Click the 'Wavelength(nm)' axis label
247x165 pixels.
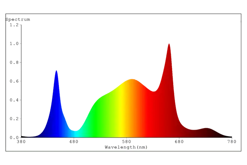126,147
